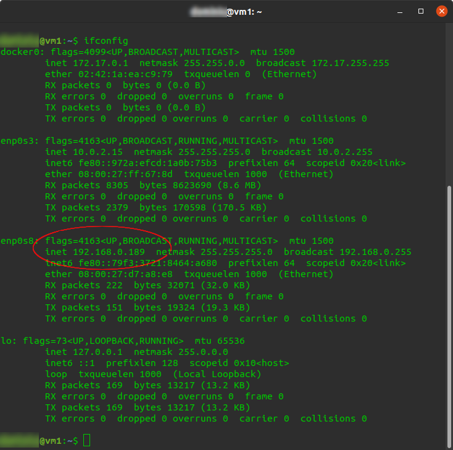
Task: Click inet6 address 'fe80::972a:efcd:1a0b:75b3'
Action: [x=148, y=164]
